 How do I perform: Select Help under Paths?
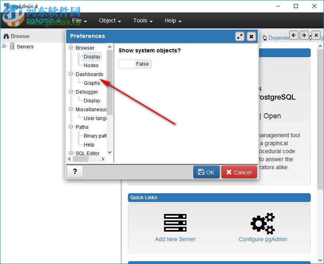89,145
